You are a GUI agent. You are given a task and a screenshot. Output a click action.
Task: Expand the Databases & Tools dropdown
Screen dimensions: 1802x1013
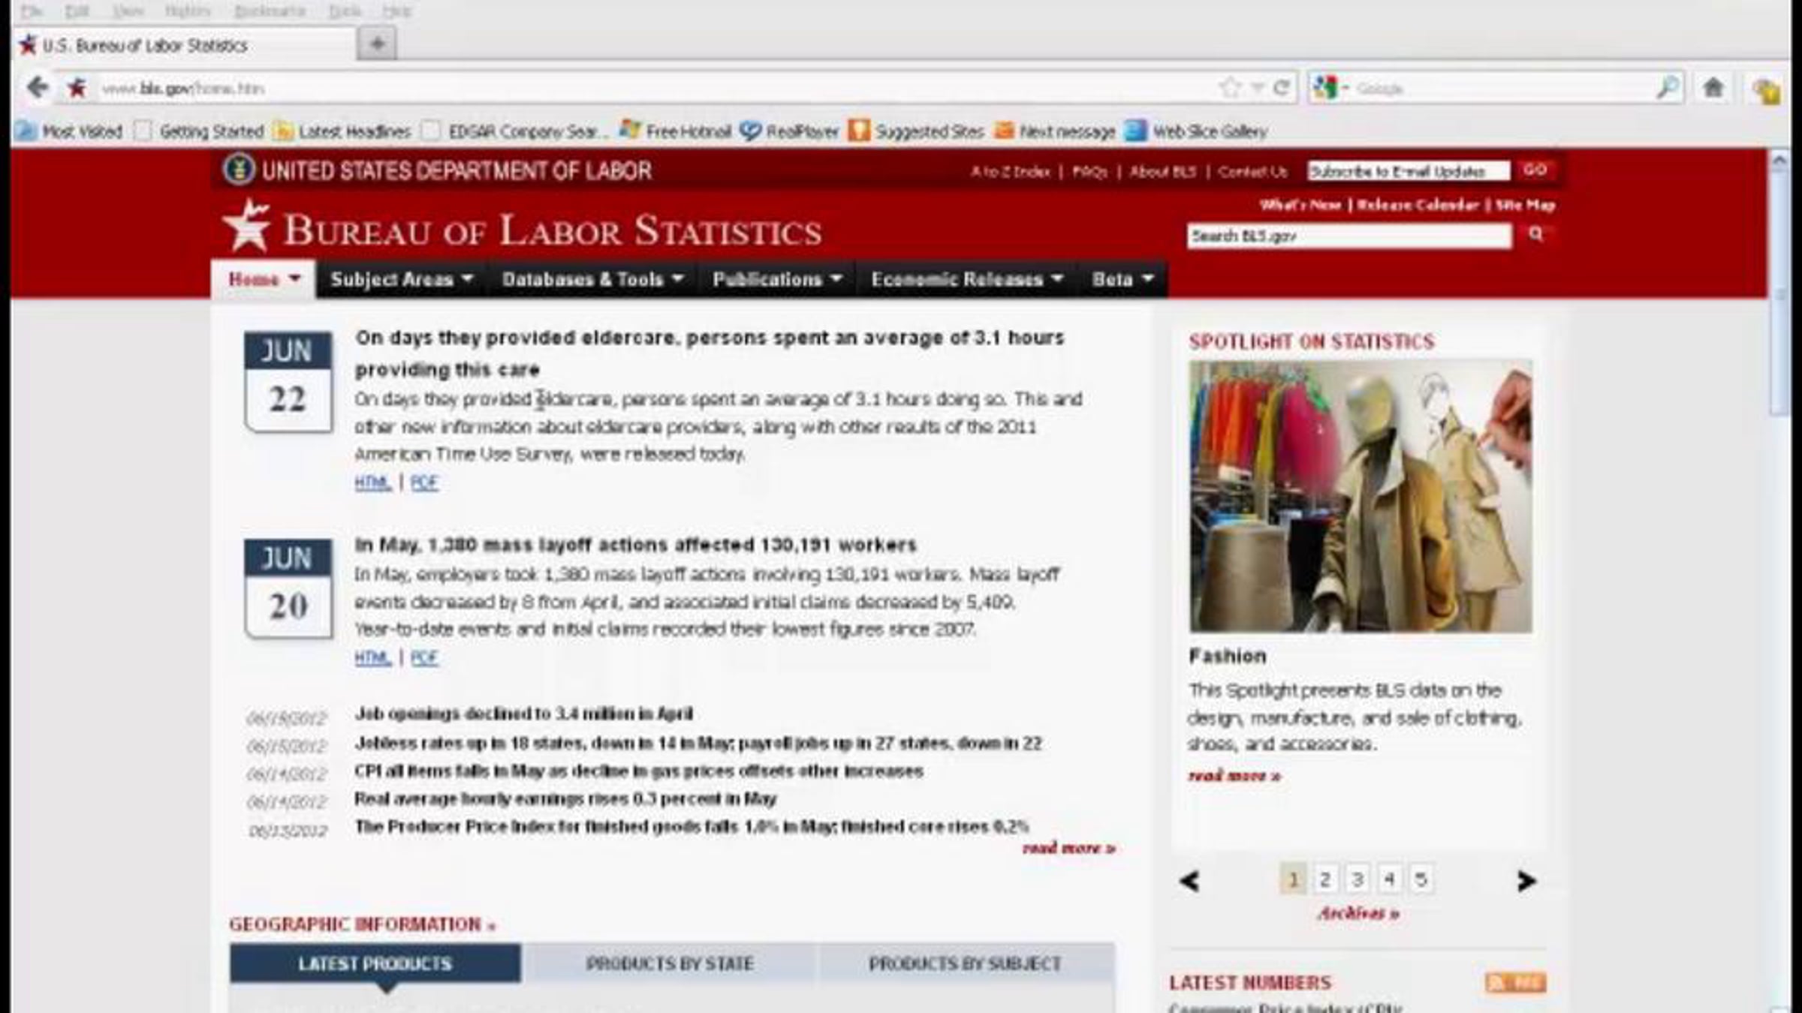click(x=592, y=279)
